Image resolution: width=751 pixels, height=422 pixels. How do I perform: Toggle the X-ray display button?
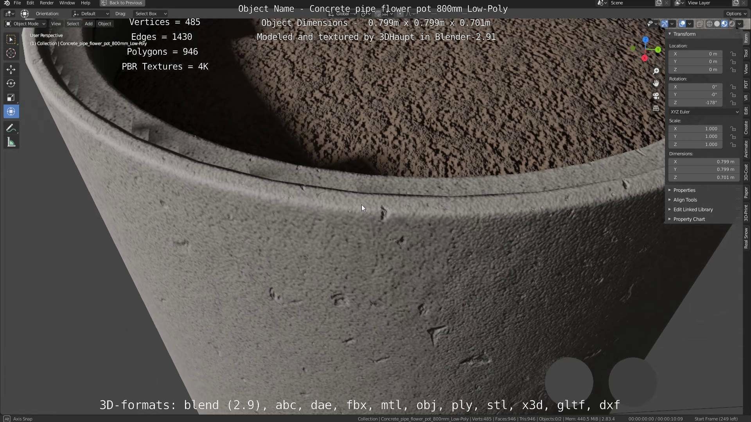tap(700, 24)
